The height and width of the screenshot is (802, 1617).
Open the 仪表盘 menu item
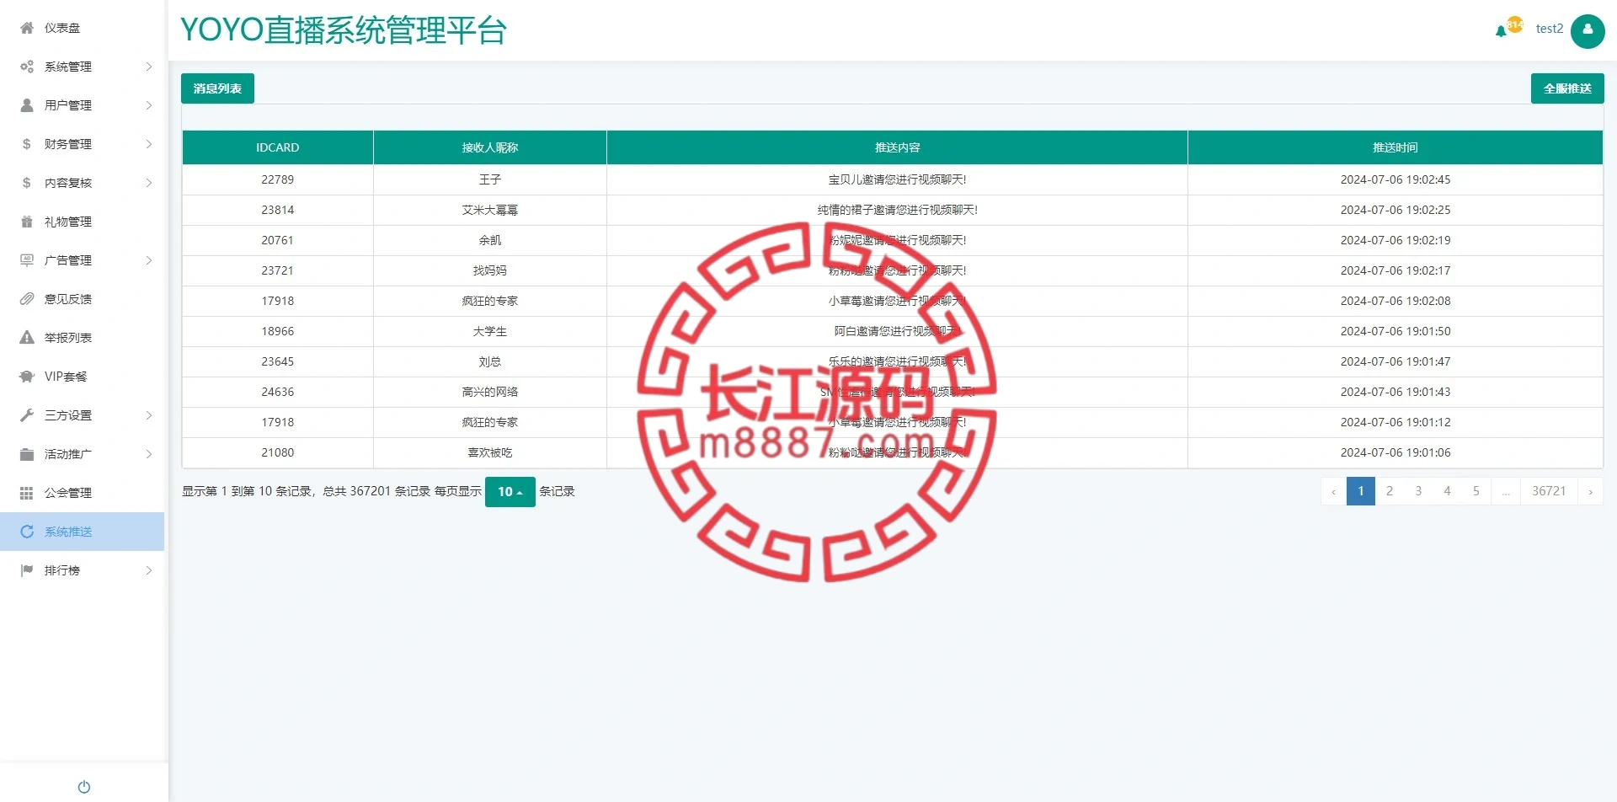[83, 28]
